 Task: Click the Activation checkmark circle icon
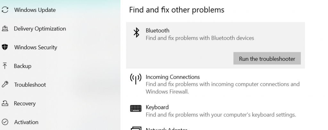(4, 122)
